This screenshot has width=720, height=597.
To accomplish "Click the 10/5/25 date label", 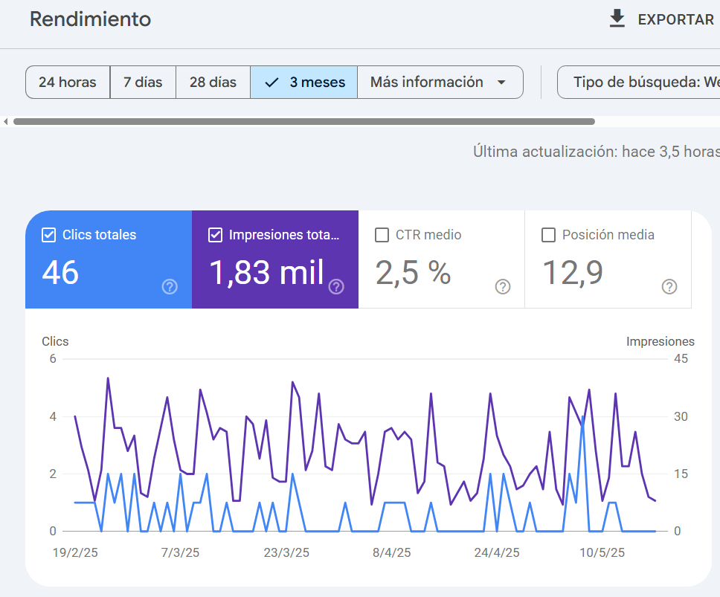I will 602,552.
